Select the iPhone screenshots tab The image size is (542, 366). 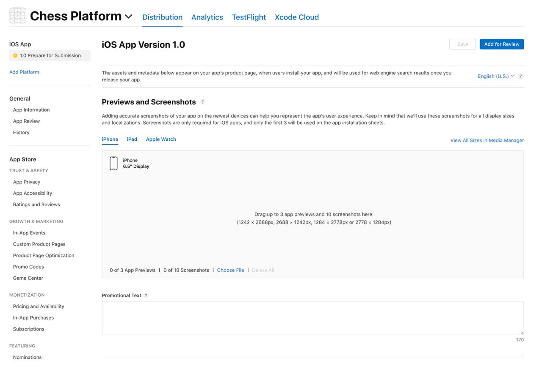pyautogui.click(x=110, y=139)
